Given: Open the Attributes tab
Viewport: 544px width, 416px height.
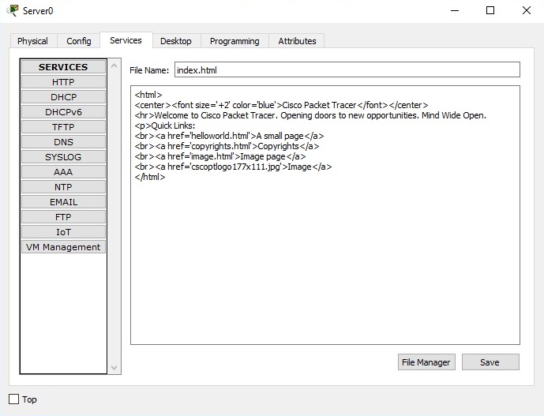Looking at the screenshot, I should [x=297, y=41].
